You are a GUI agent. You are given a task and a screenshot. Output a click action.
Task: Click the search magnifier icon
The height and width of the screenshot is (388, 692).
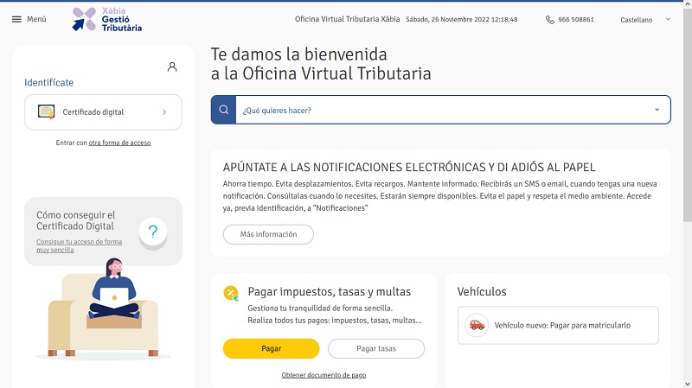224,110
